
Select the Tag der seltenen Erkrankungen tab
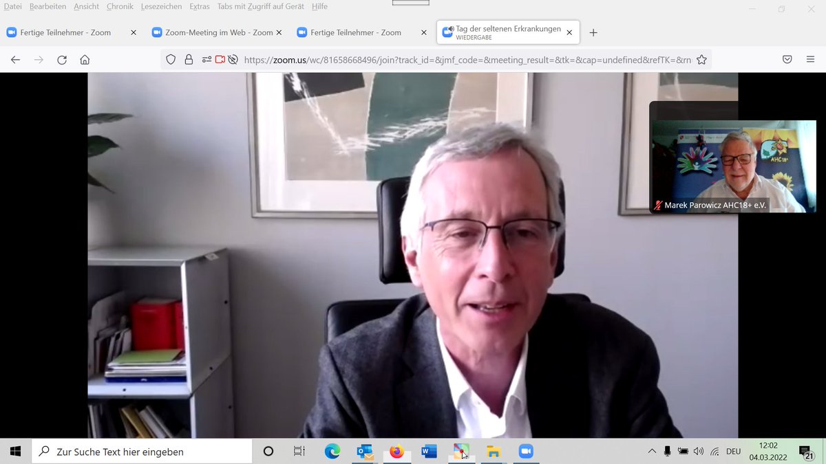point(508,32)
